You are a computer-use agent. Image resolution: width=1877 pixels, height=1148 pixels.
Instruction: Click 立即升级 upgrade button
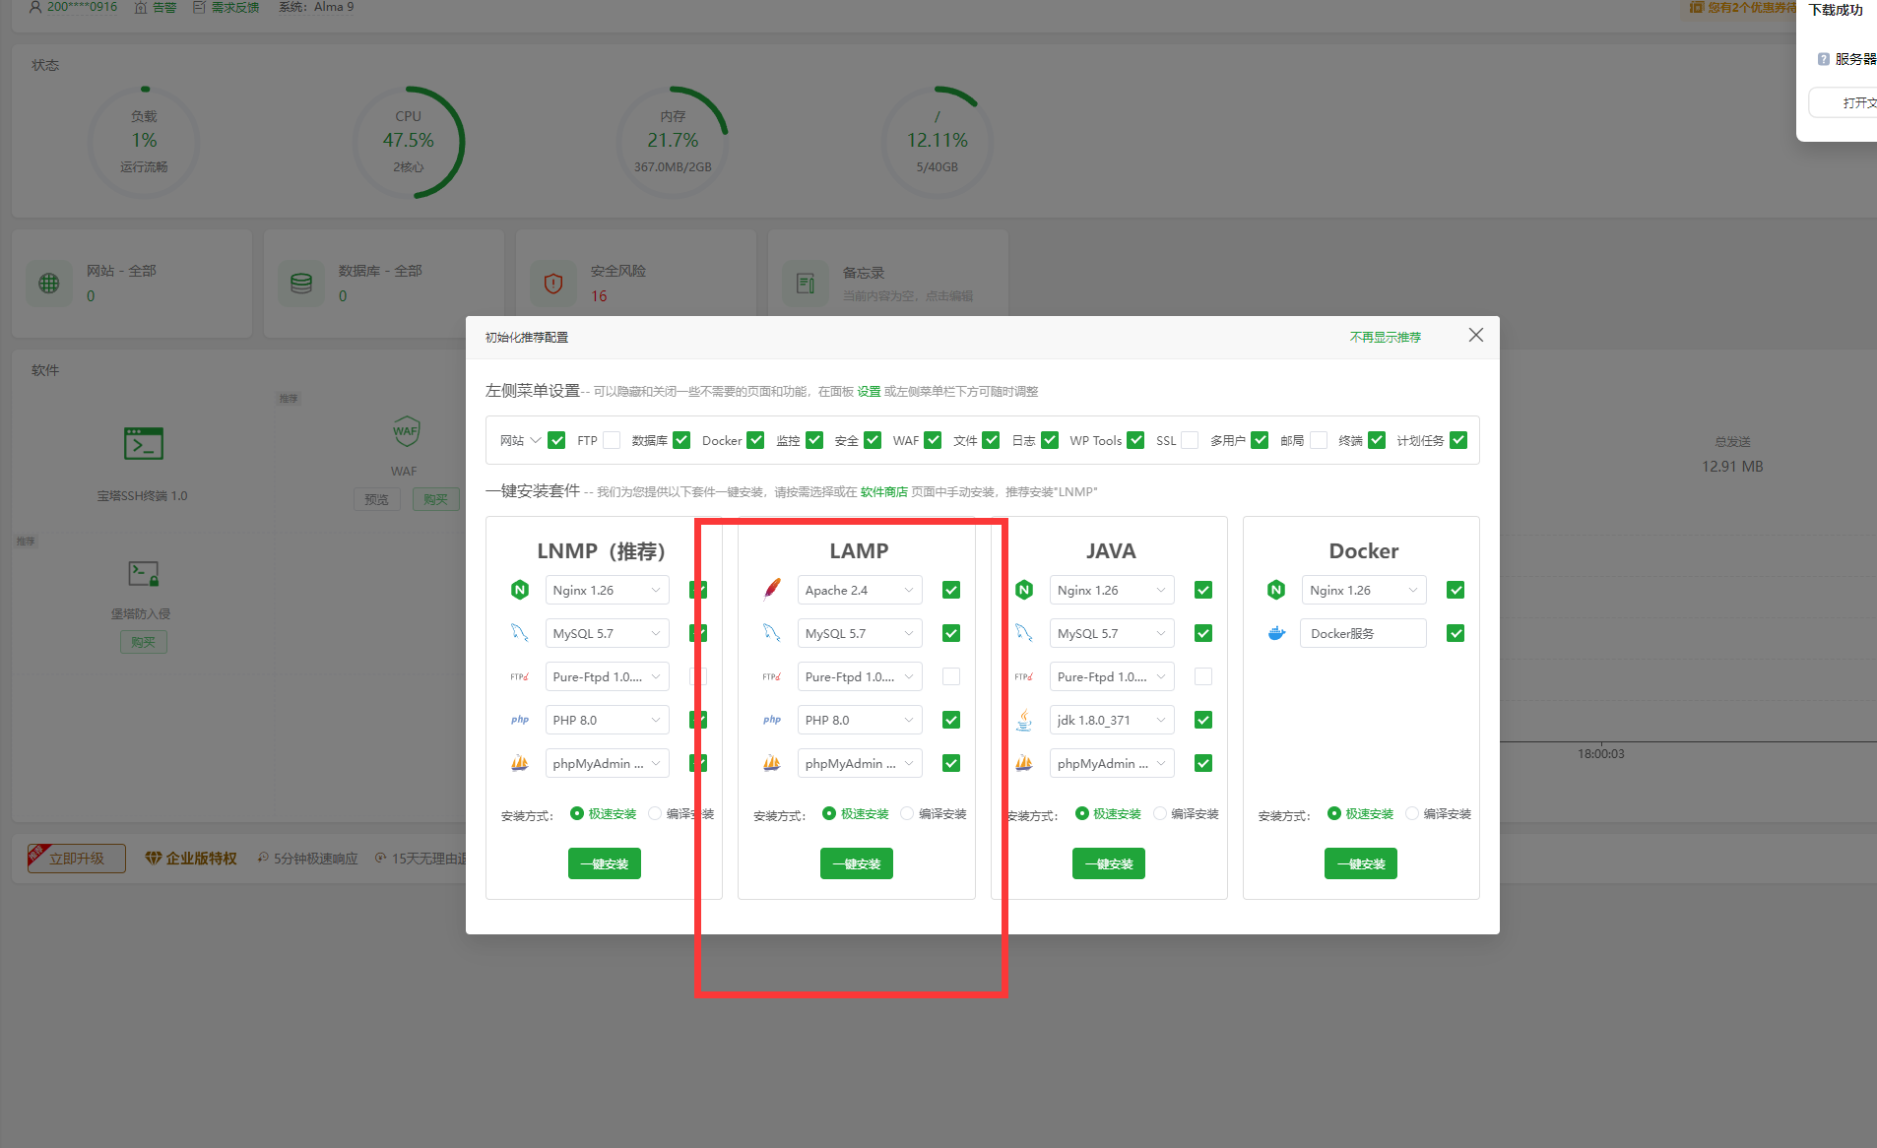[x=77, y=858]
